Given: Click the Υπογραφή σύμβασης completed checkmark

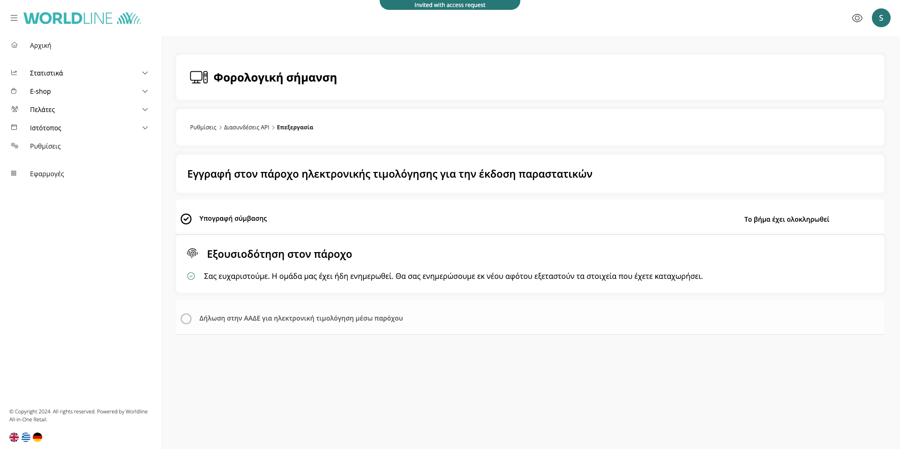Looking at the screenshot, I should [186, 219].
